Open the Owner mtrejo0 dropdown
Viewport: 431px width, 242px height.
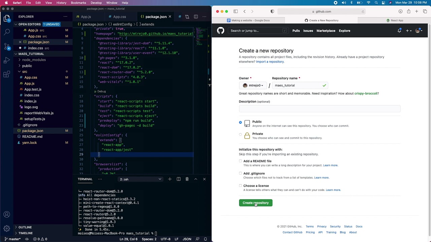point(253,85)
